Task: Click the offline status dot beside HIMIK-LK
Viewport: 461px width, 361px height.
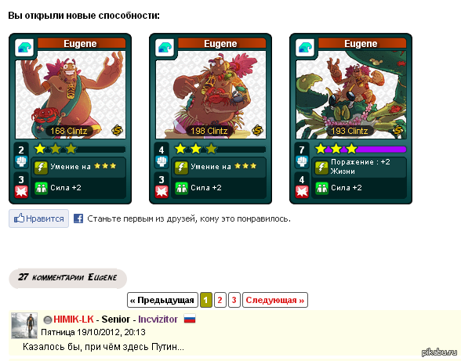Action: 48,319
